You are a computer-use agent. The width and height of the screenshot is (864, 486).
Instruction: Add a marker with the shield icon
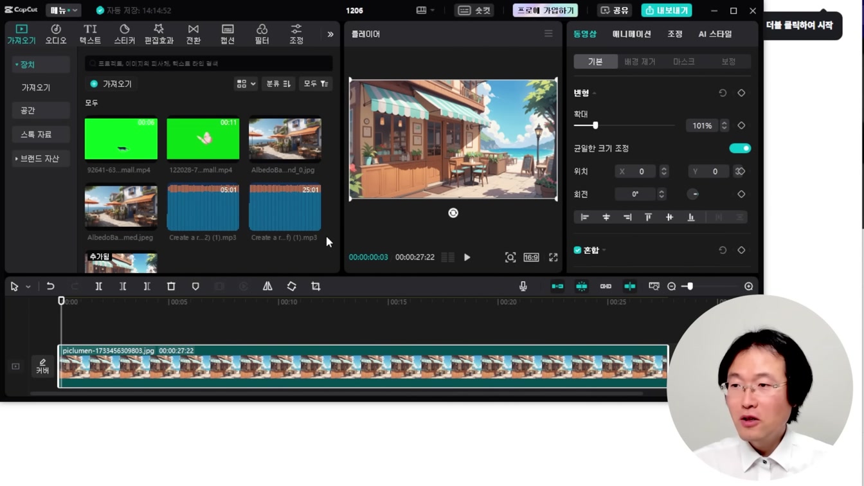point(195,286)
